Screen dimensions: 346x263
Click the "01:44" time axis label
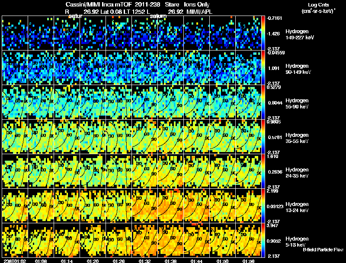coord(196,261)
